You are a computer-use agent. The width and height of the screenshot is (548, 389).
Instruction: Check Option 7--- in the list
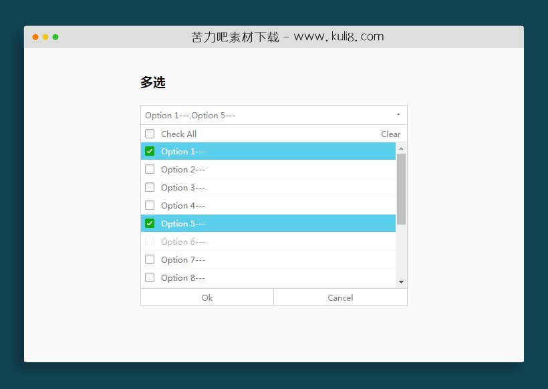150,259
